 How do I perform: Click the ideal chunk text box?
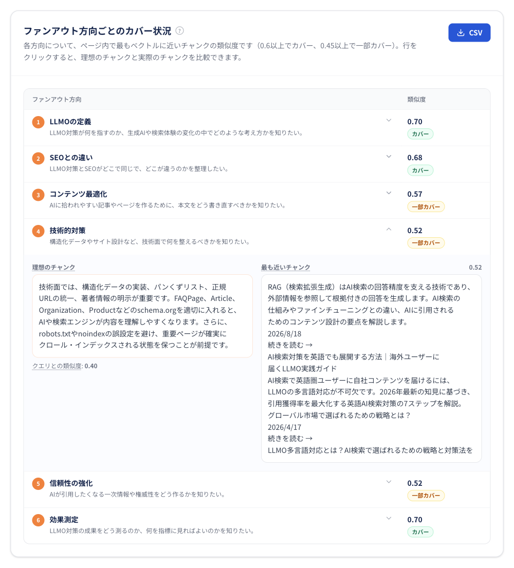pyautogui.click(x=142, y=316)
